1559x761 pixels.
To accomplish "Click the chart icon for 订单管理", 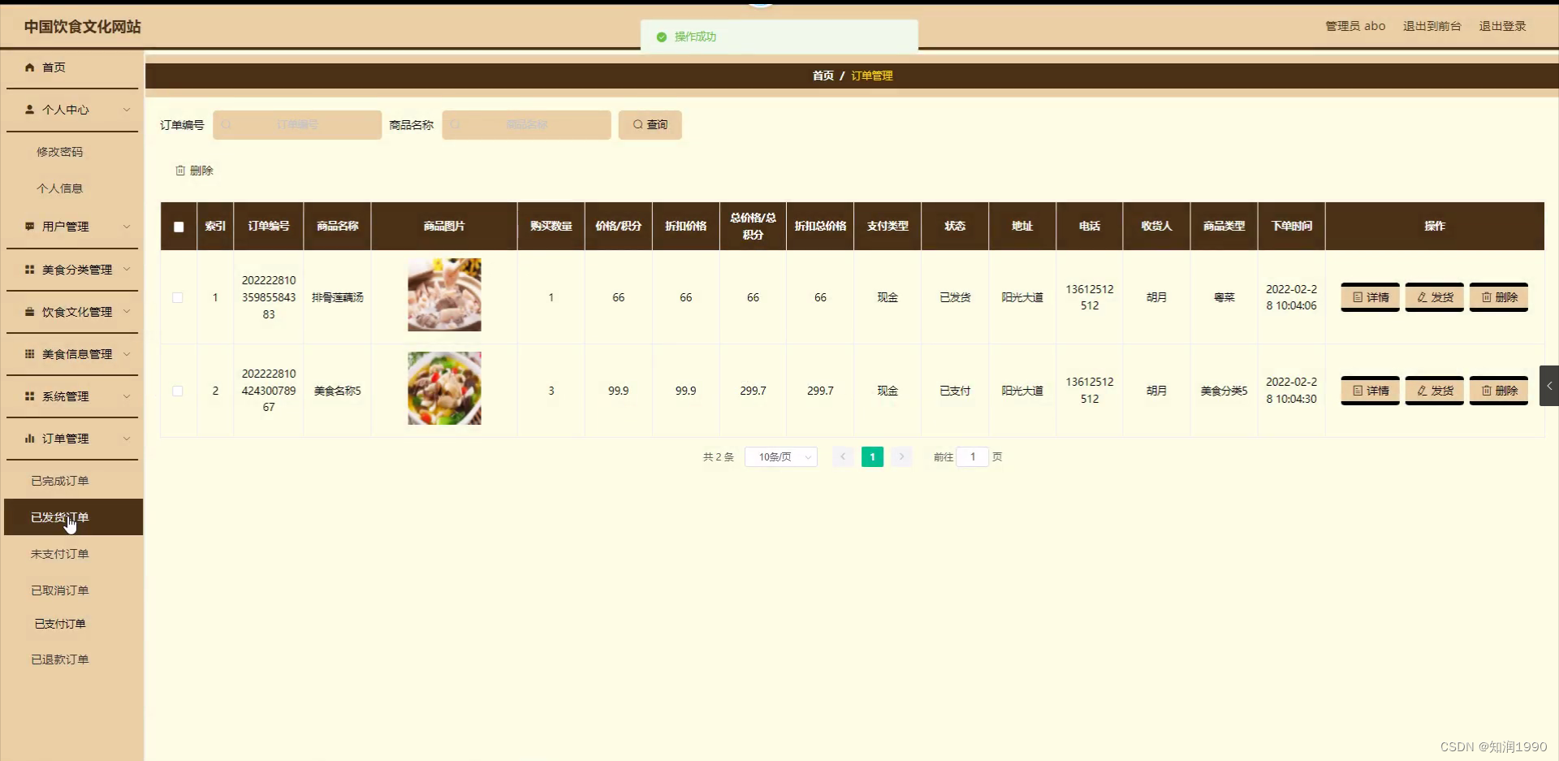I will [x=30, y=439].
